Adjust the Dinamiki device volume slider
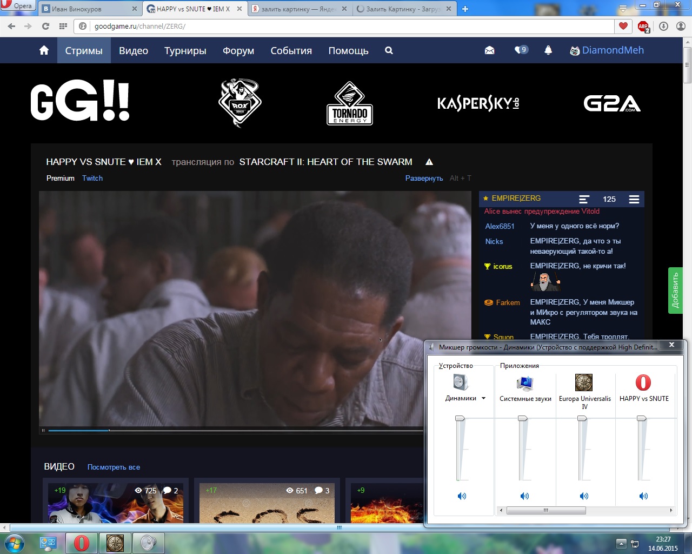This screenshot has height=554, width=692. 460,418
